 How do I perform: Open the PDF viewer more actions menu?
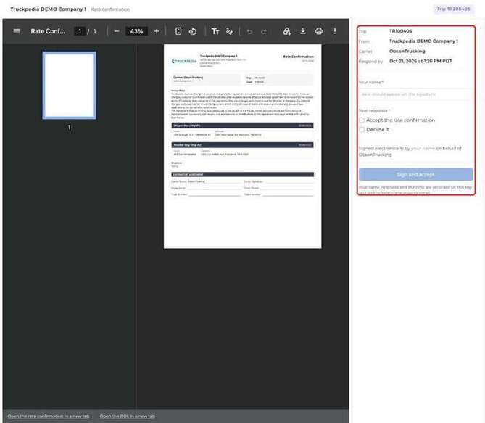click(335, 31)
